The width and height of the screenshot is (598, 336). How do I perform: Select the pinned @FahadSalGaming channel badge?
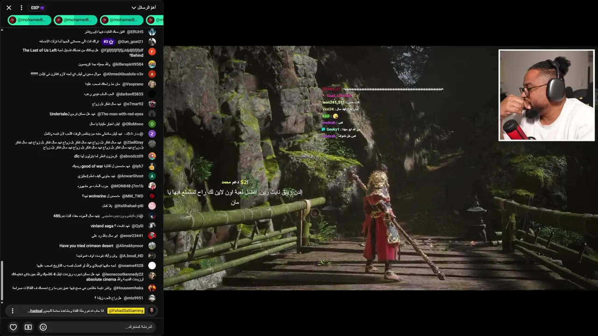click(126, 311)
